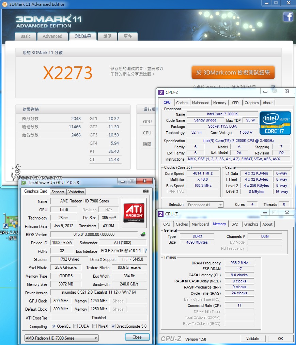
Task: Click the Core Voltage value 1.056 V
Action: click(x=246, y=132)
